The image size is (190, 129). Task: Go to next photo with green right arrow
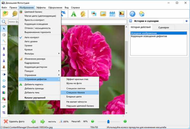(x=42, y=121)
